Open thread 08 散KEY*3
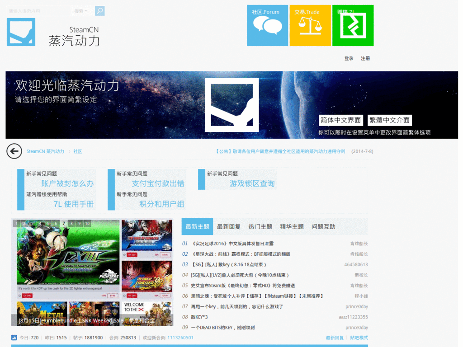Image resolution: width=463 pixels, height=347 pixels. 199,317
